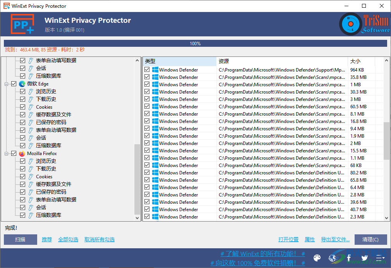
Task: Toggle checkbox for Firefox 会话
Action: (23, 207)
